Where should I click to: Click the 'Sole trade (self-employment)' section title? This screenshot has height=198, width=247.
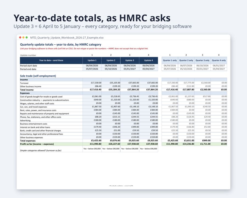point(38,76)
